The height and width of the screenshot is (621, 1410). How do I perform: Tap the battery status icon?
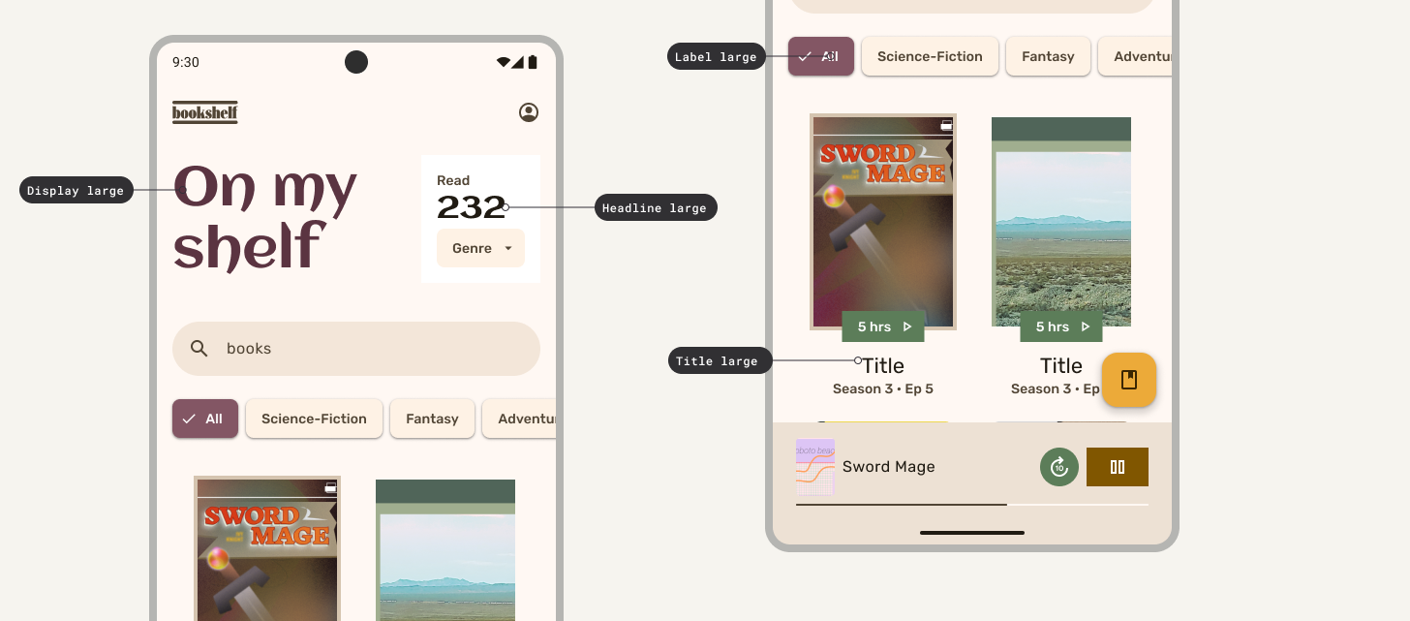(533, 62)
